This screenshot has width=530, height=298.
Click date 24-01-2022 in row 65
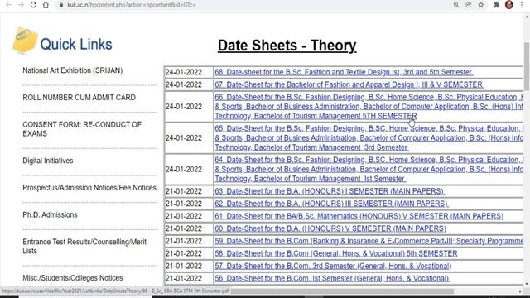184,138
